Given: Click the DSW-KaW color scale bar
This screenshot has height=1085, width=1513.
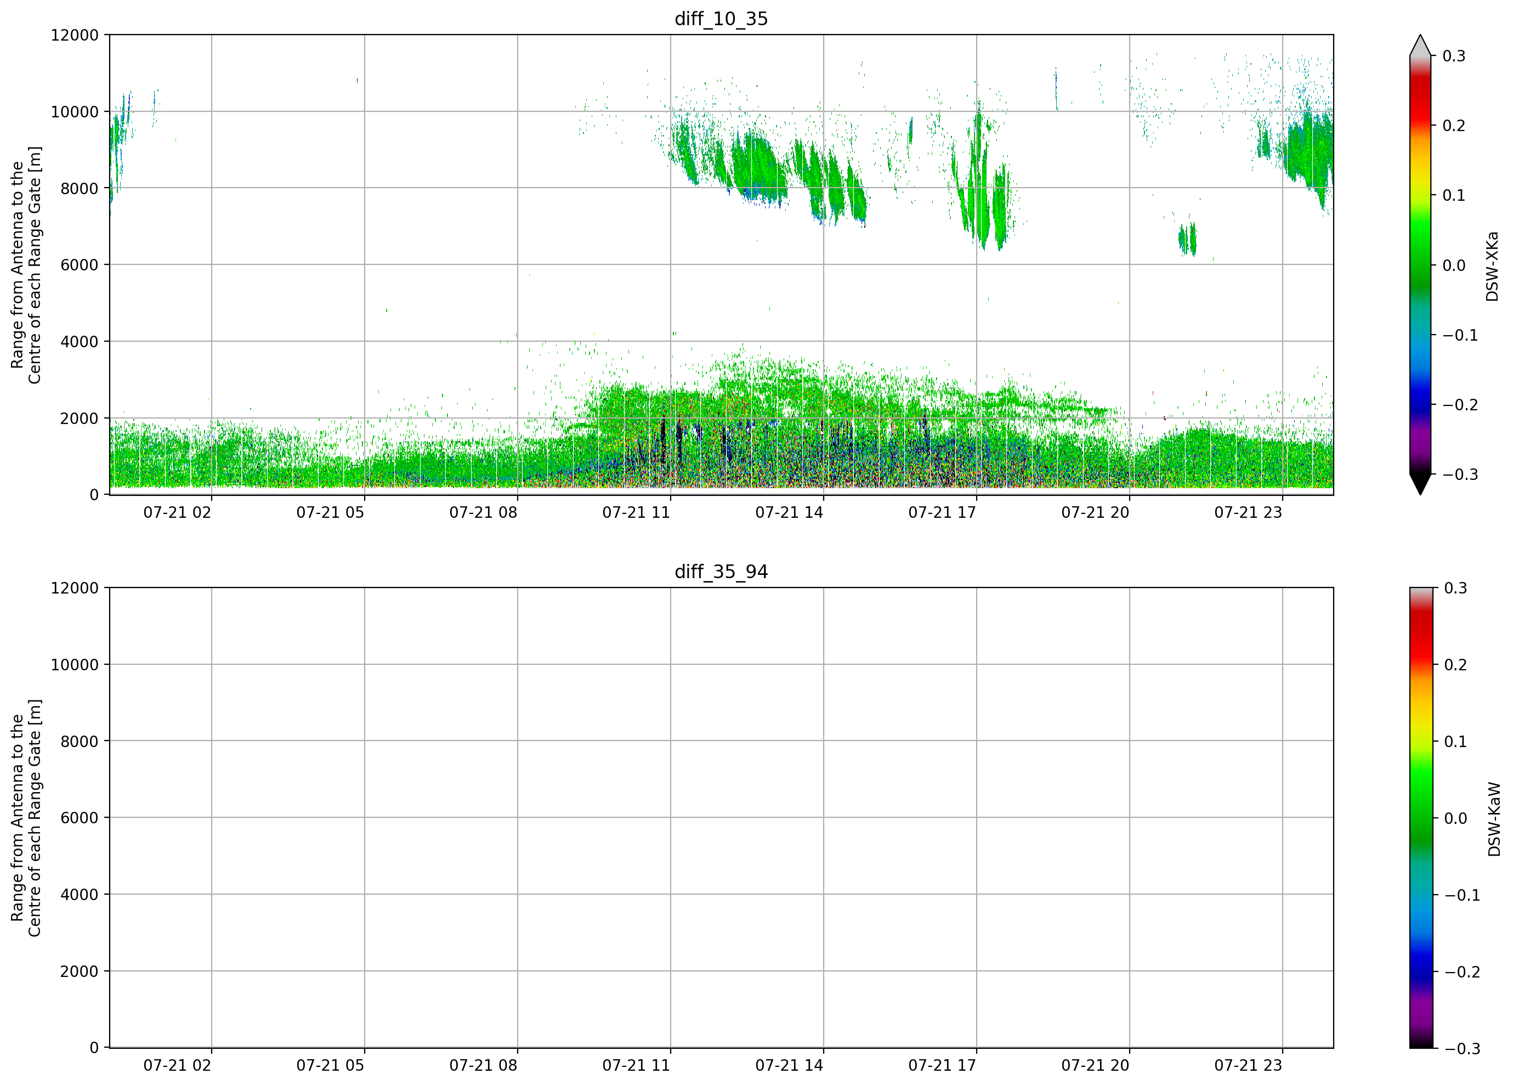Looking at the screenshot, I should pos(1420,818).
